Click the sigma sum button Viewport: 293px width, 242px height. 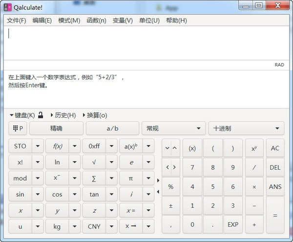[x=94, y=178]
